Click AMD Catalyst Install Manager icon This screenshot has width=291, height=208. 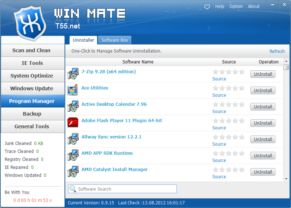(x=73, y=172)
